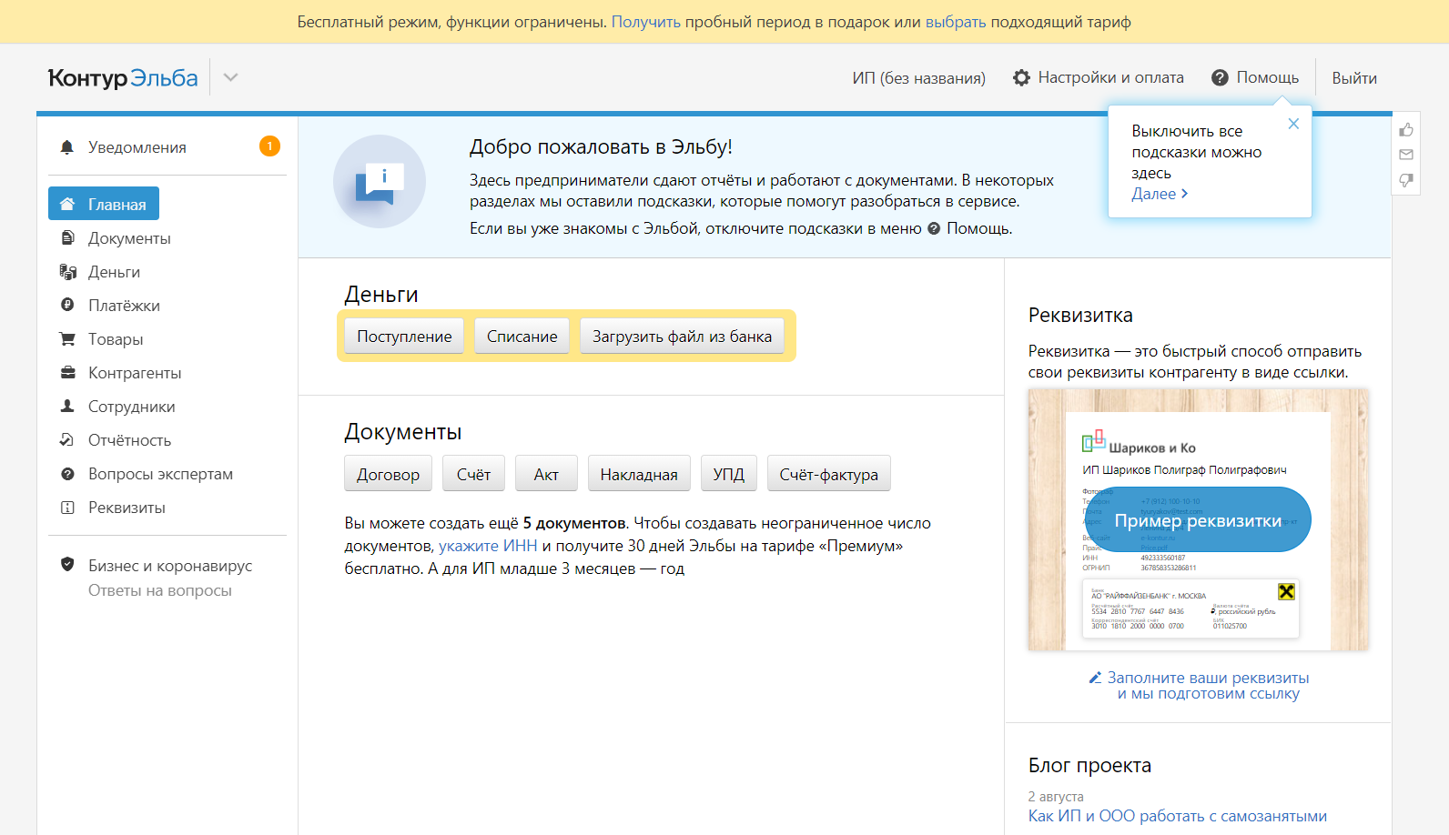This screenshot has width=1449, height=835.
Task: Click the Реквизитка sample card image
Action: pyautogui.click(x=1198, y=519)
